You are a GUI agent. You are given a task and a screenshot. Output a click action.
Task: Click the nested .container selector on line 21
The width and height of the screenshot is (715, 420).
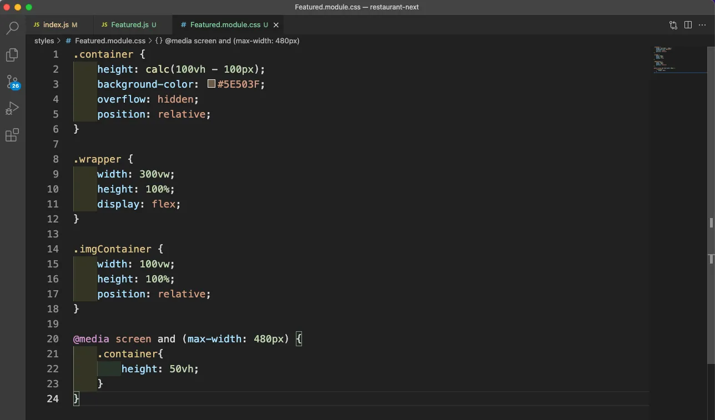coord(128,354)
